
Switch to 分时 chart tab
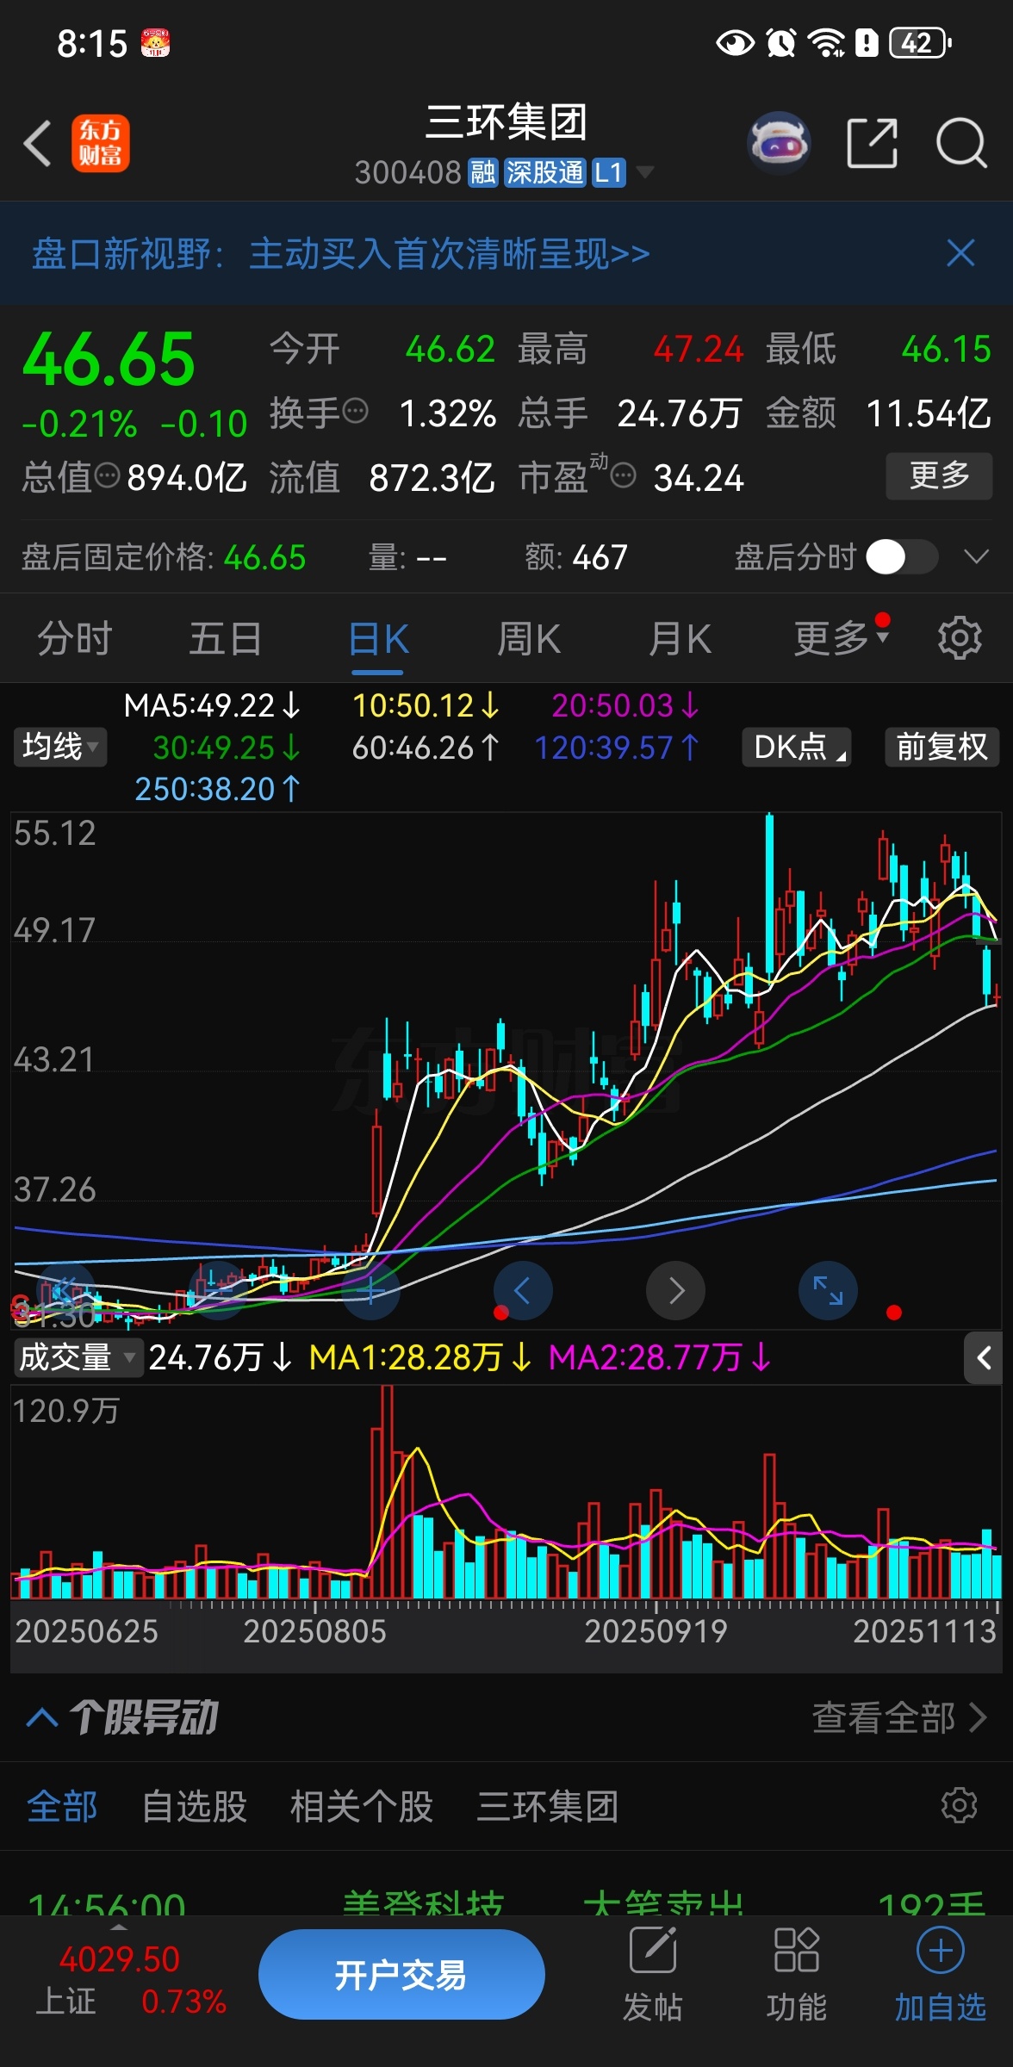point(75,639)
